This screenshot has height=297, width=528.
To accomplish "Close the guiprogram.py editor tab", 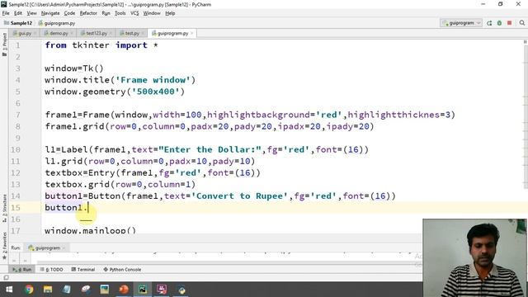I will click(192, 33).
